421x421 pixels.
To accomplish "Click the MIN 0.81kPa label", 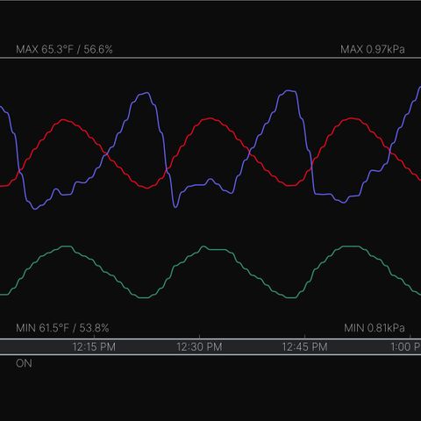I will [375, 328].
